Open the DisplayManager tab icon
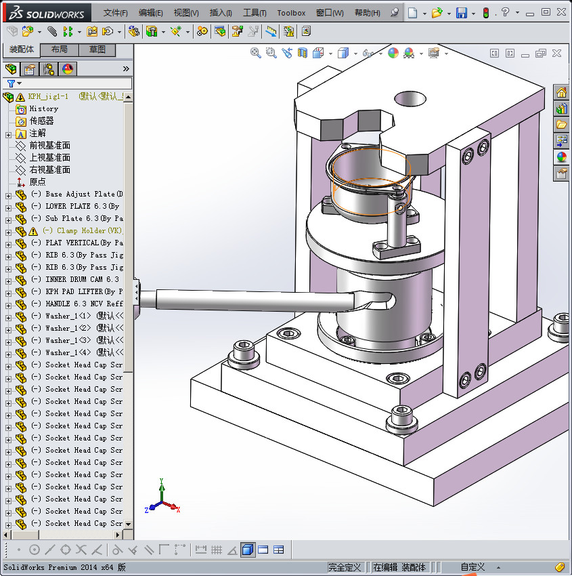This screenshot has height=576, width=572. (x=68, y=68)
